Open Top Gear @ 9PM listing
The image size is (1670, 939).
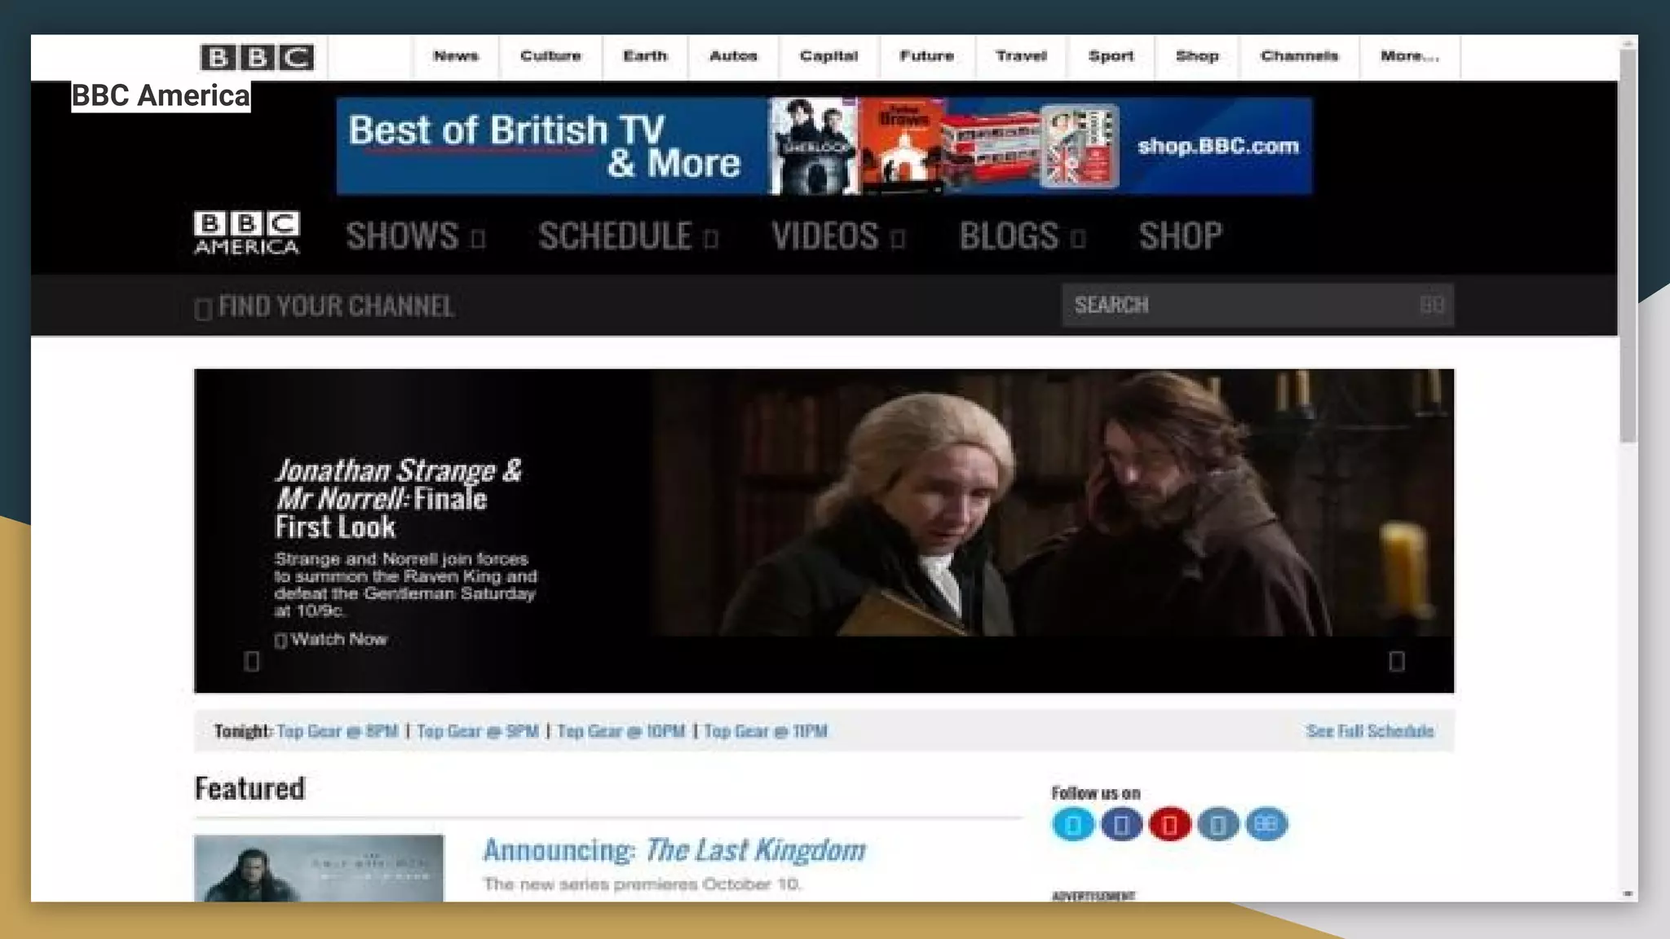[x=478, y=731]
